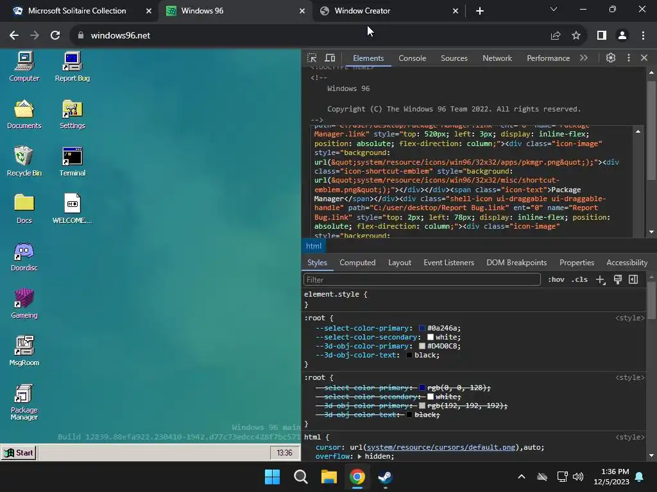
Task: Open the Docs folder icon
Action: [24, 209]
